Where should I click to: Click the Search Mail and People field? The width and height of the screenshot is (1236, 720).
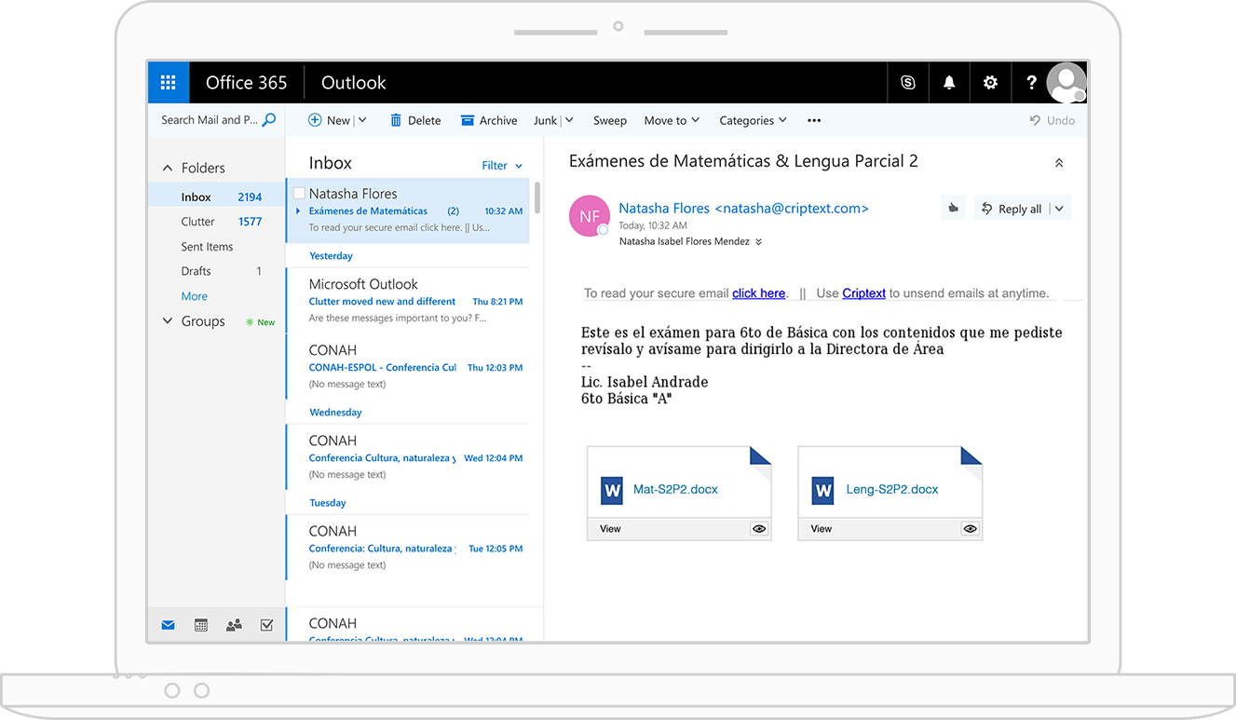point(209,120)
